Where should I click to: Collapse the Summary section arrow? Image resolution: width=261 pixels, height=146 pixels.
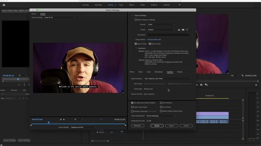(x=136, y=48)
